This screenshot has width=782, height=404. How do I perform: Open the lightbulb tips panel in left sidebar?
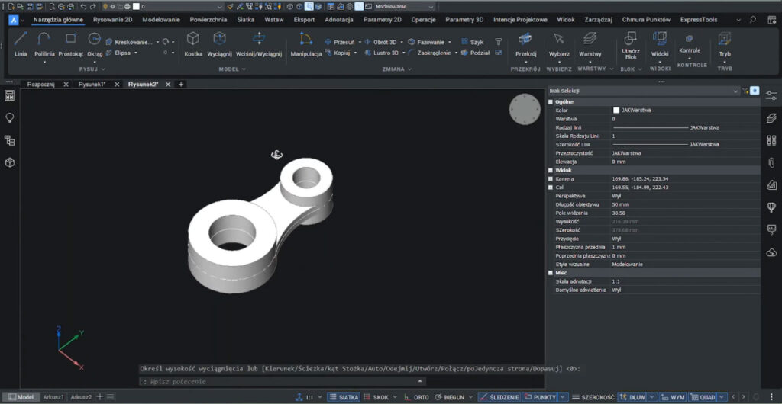(x=9, y=117)
